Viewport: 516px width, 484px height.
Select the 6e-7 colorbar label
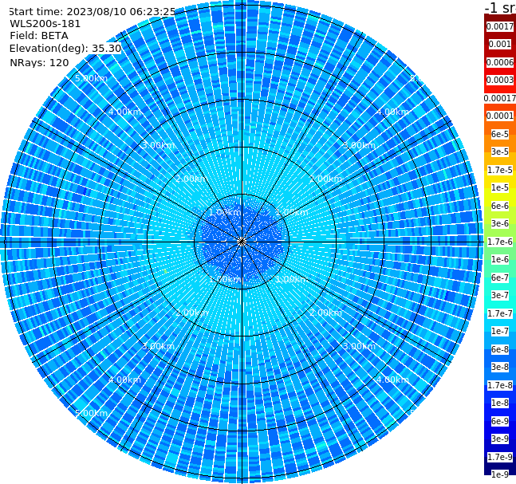[500, 277]
